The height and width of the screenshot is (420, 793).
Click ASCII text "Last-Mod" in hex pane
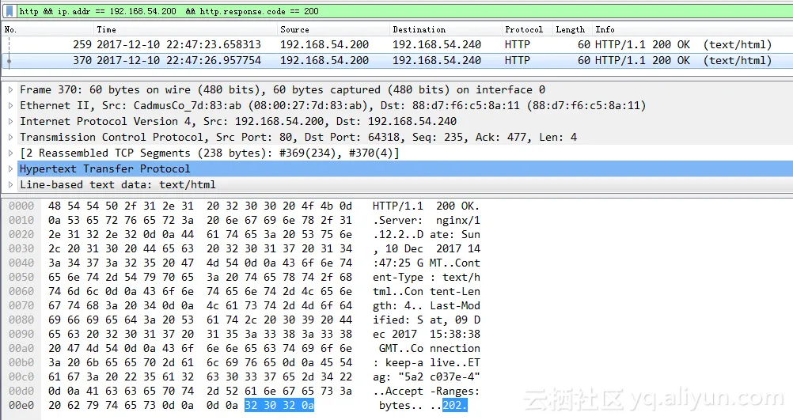[x=455, y=306]
